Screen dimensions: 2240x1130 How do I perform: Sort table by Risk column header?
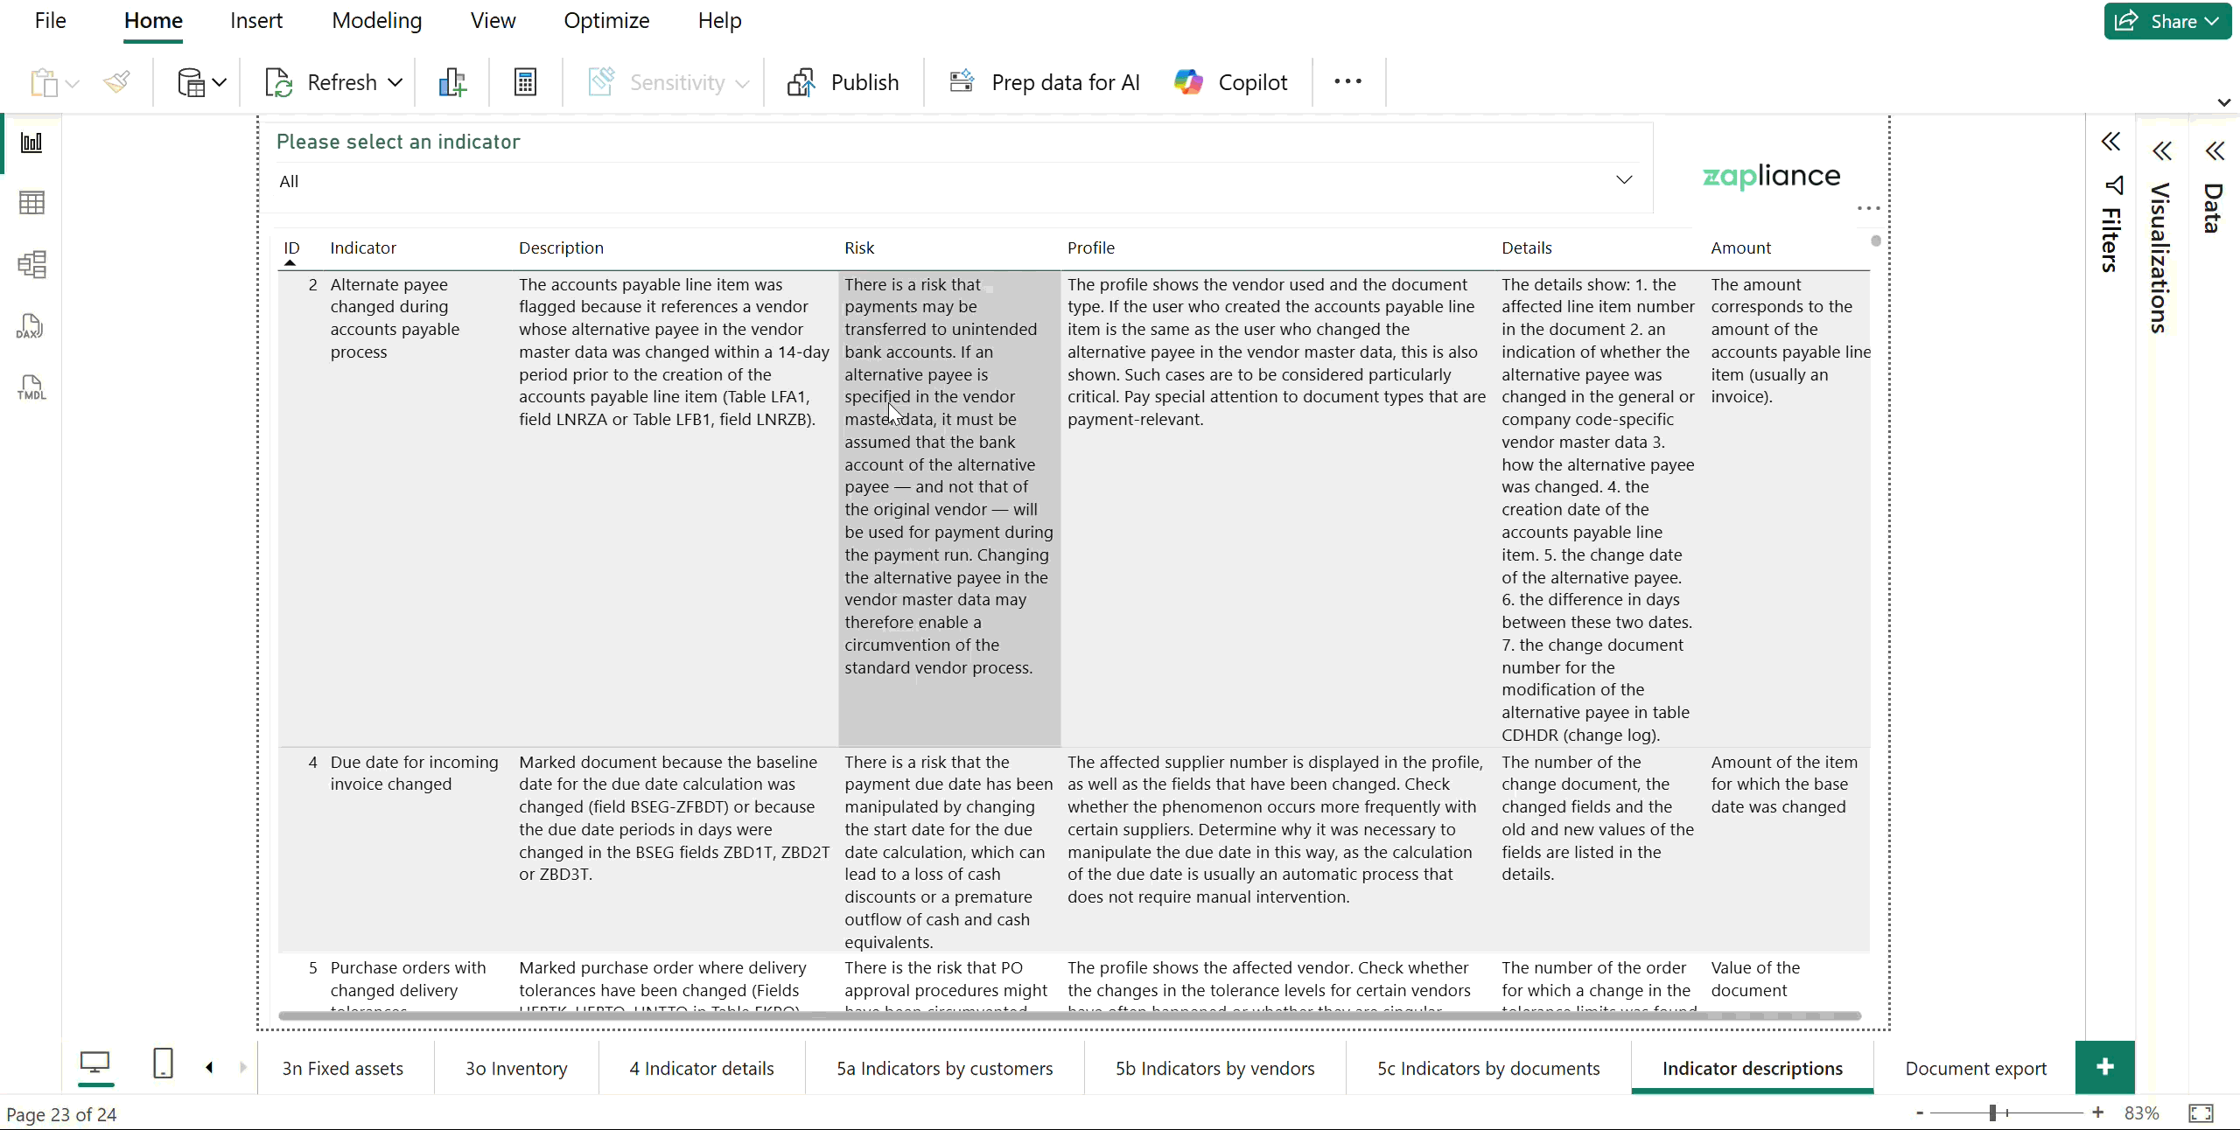[859, 248]
